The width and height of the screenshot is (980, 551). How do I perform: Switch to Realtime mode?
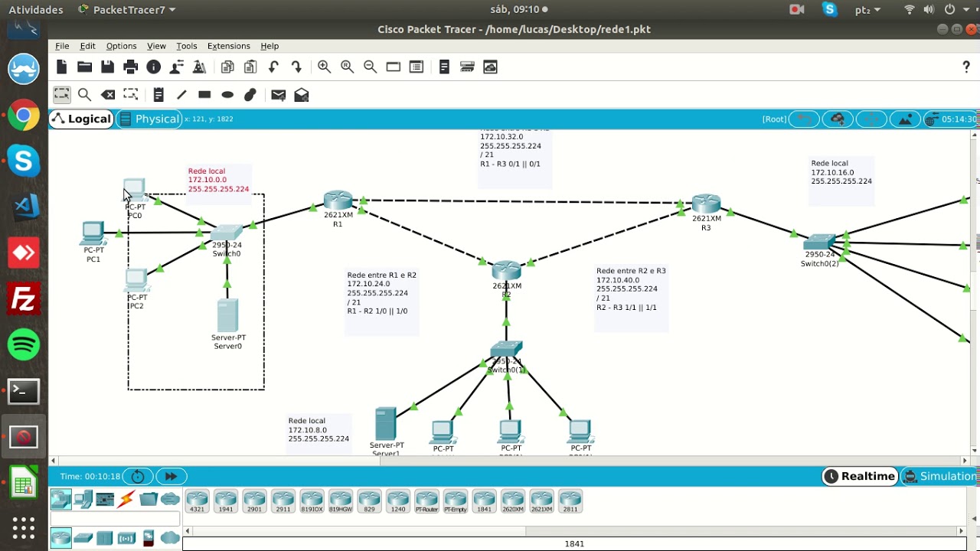tap(860, 476)
